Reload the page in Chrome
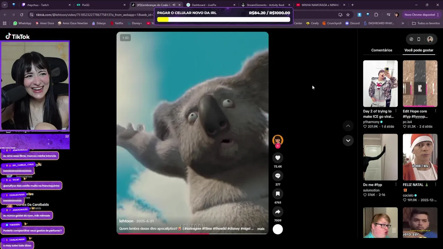This screenshot has width=443, height=249. 21,15
